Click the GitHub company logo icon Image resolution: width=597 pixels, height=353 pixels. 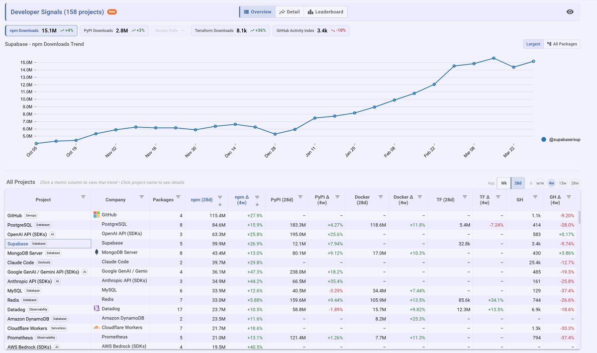pyautogui.click(x=97, y=215)
